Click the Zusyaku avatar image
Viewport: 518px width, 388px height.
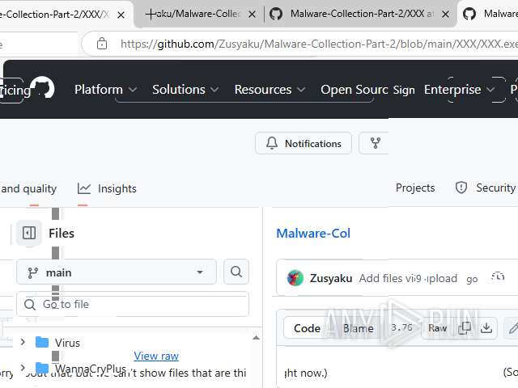click(295, 278)
